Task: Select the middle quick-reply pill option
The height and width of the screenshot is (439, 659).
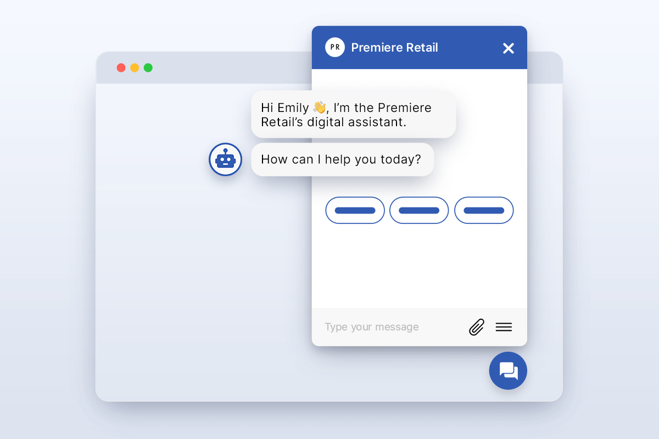Action: click(419, 210)
